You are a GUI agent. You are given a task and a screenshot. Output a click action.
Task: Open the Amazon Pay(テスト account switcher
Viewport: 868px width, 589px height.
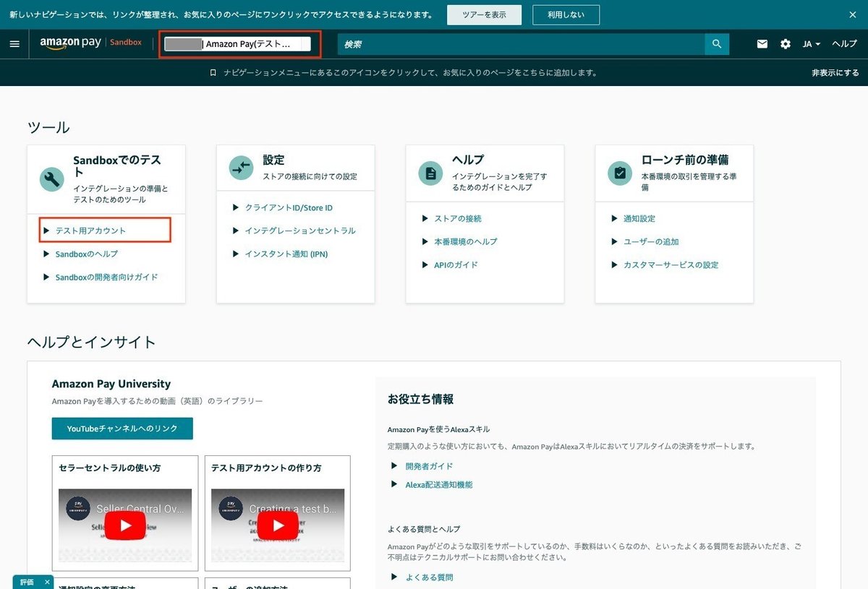[238, 44]
